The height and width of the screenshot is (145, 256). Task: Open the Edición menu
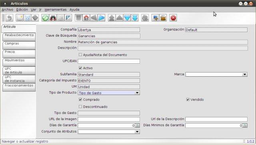(x=22, y=10)
